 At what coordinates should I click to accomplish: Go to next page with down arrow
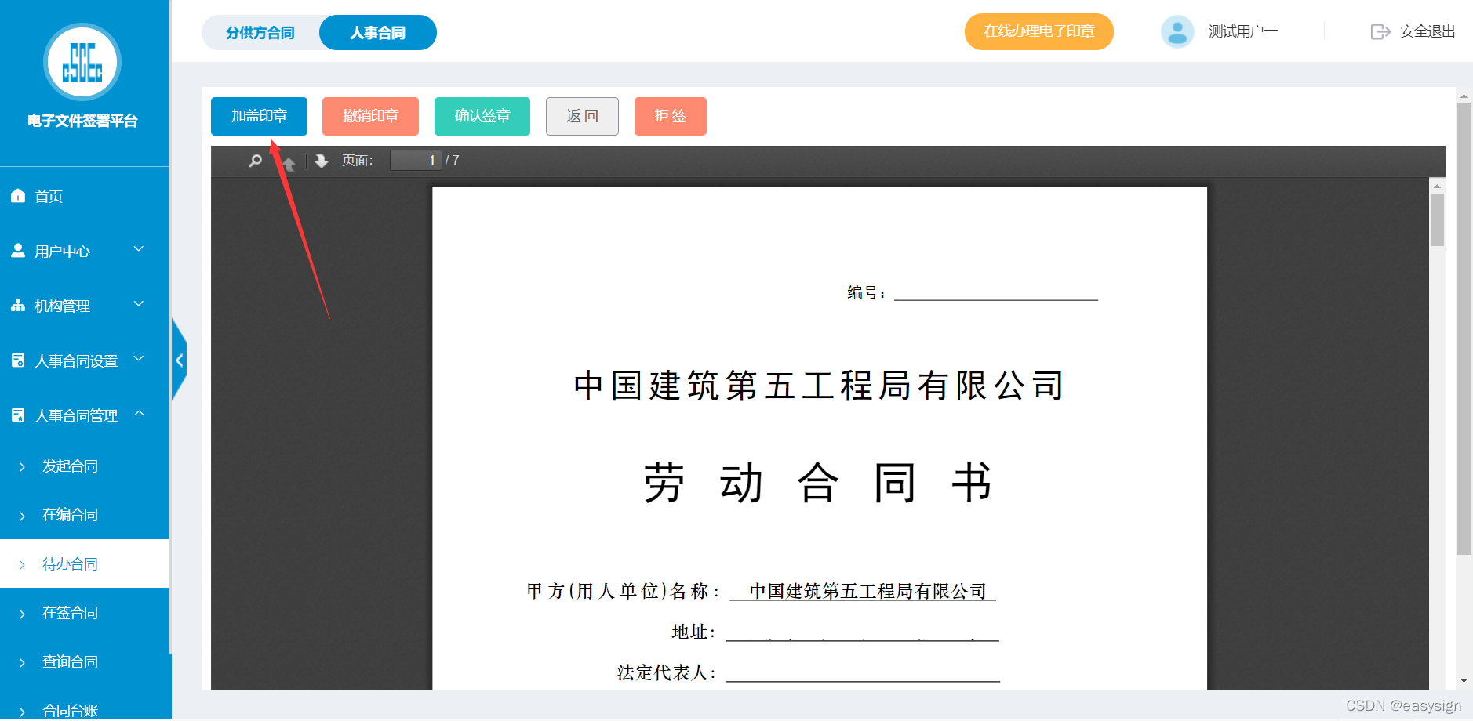[x=322, y=161]
